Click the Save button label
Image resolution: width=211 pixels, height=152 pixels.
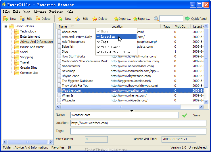[197, 115]
